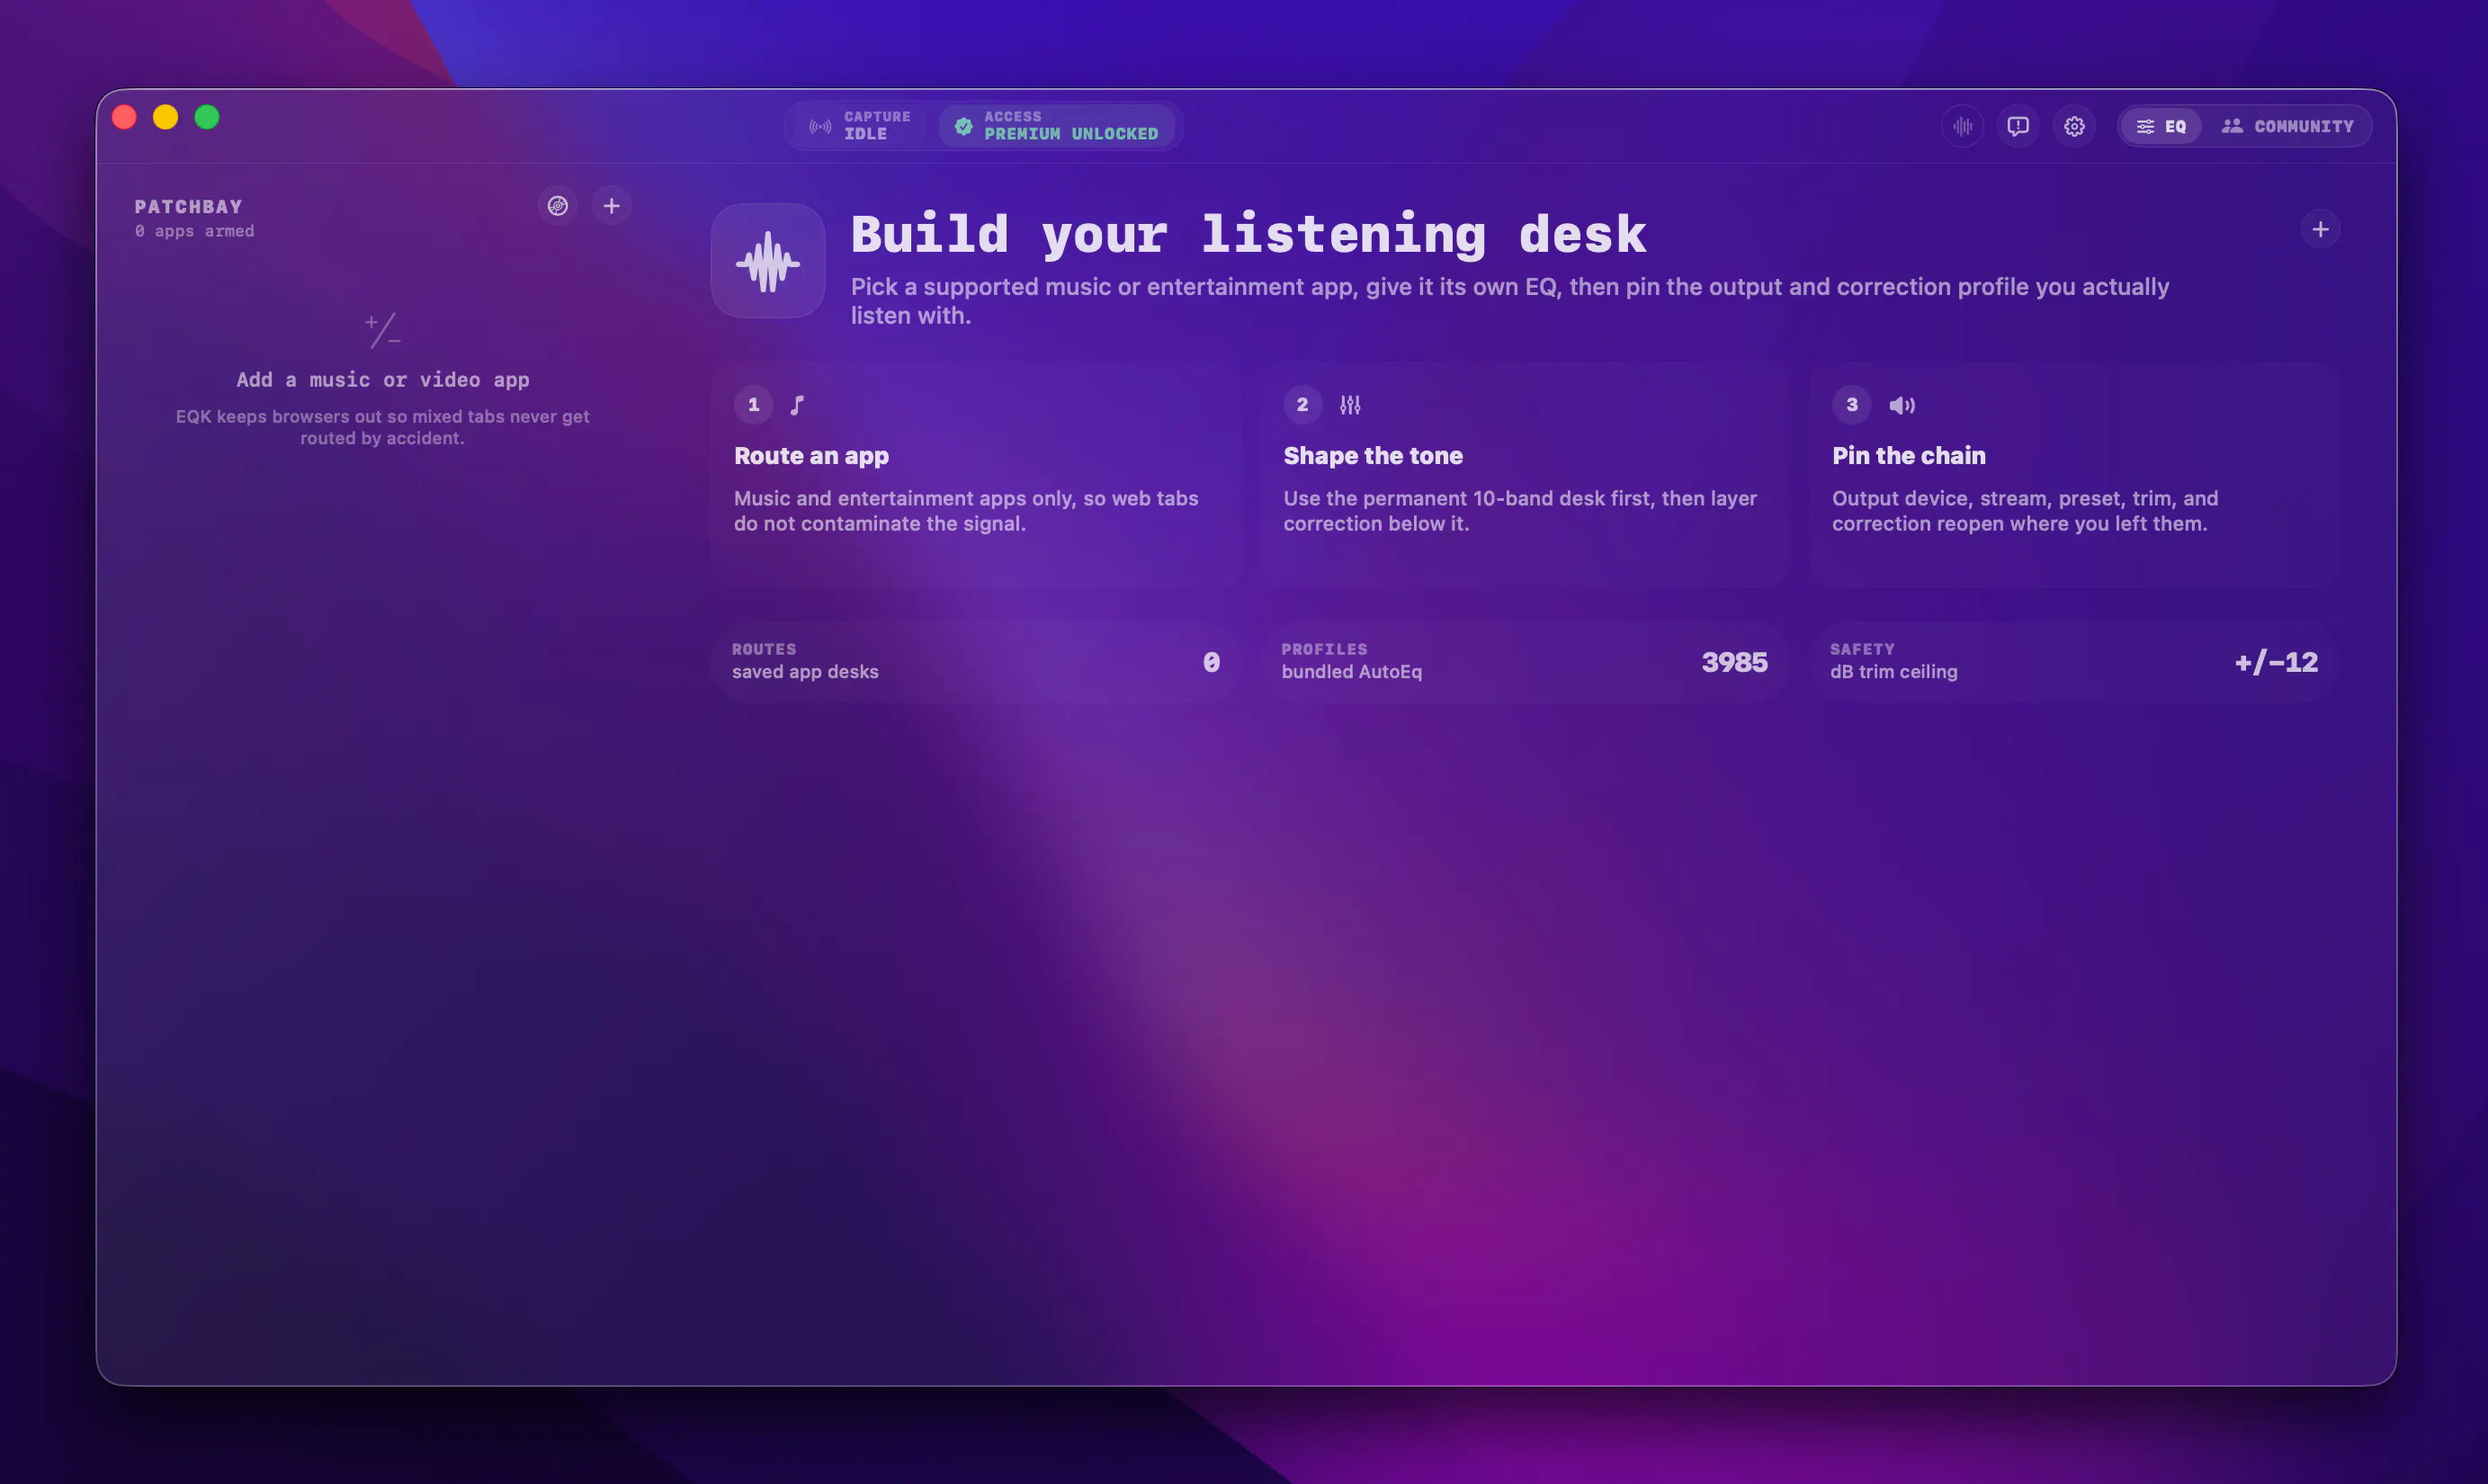Click the "Add a music or video app" text
The image size is (2488, 1484).
(383, 380)
